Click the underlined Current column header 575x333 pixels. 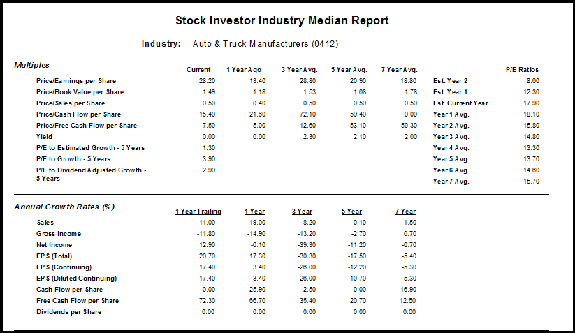click(198, 70)
